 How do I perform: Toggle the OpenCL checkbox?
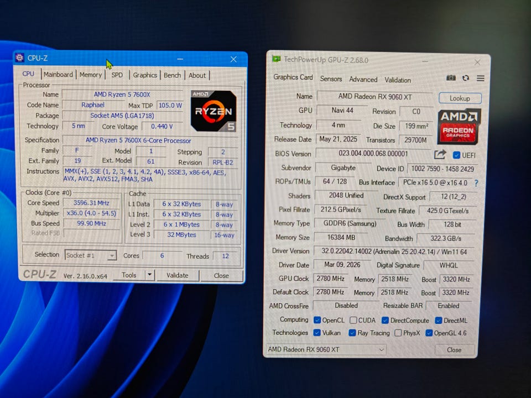tap(317, 320)
